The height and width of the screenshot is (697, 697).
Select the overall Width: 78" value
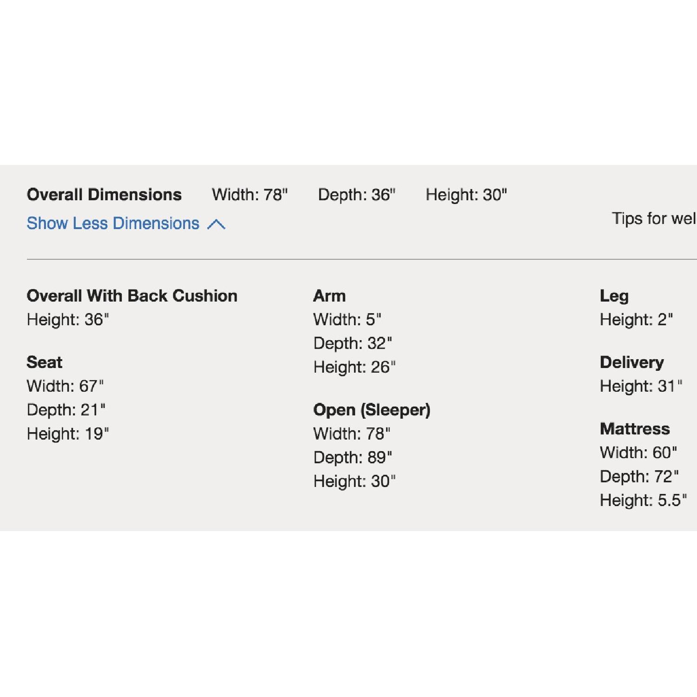tap(250, 195)
